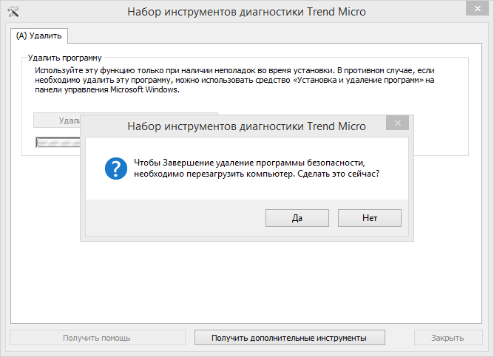Click the description text about Microsoft Windows panel
The image size is (494, 357).
pos(234,80)
